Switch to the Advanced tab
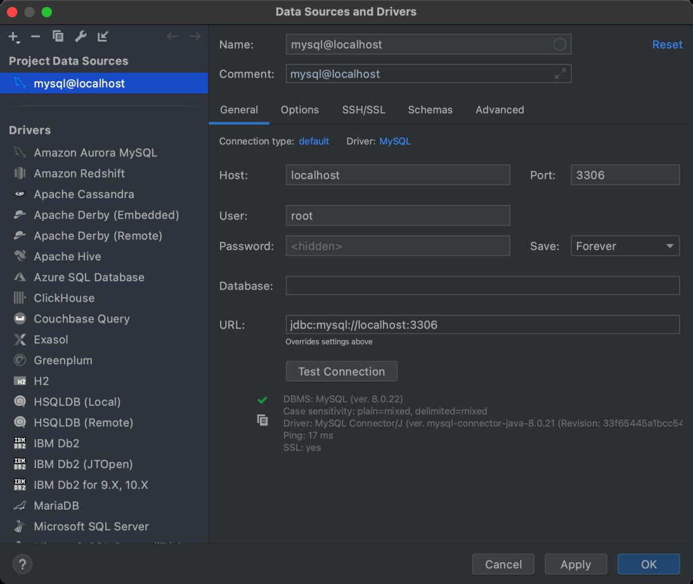Image resolution: width=693 pixels, height=584 pixels. click(500, 110)
